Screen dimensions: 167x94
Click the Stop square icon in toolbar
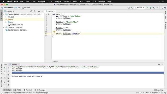157,8
